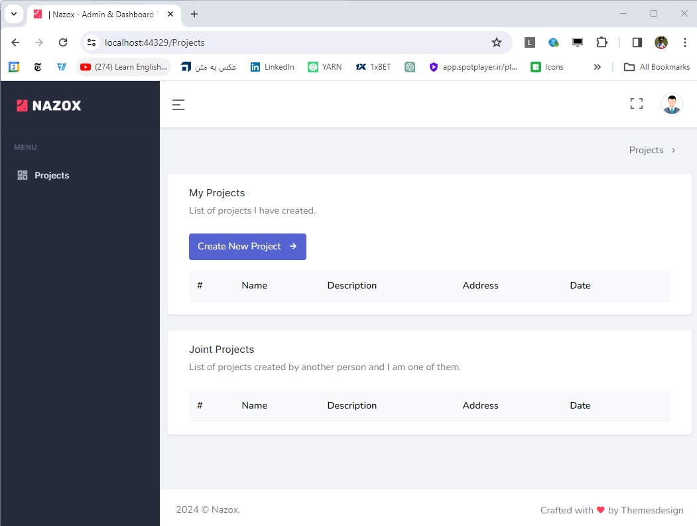Click the # column header in My Projects
Image resolution: width=697 pixels, height=526 pixels.
coord(200,285)
